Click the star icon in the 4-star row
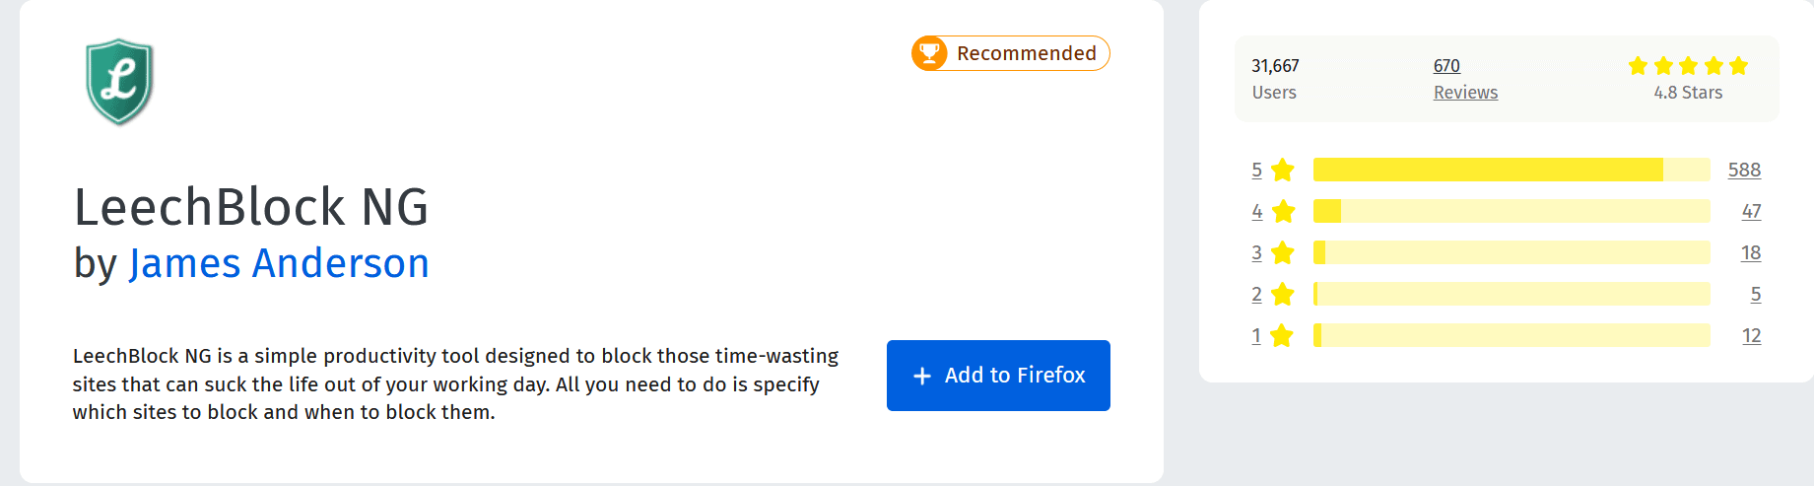 pyautogui.click(x=1282, y=212)
